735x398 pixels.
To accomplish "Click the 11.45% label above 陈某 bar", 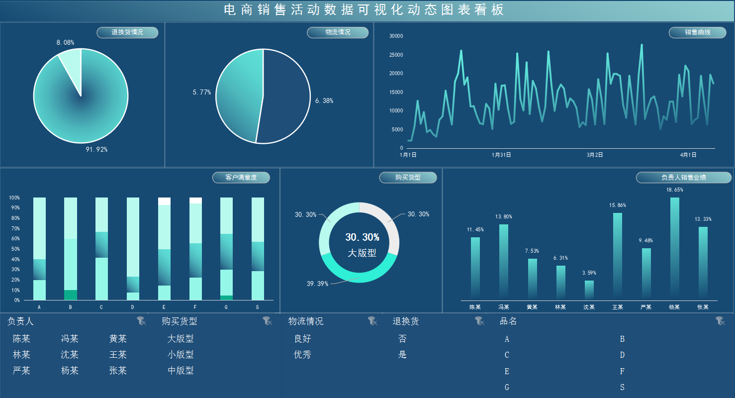I will (475, 230).
